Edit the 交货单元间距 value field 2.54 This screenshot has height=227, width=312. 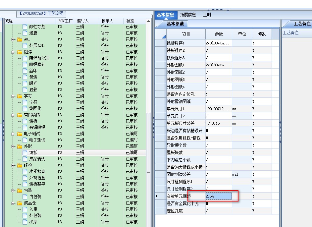[x=219, y=196]
